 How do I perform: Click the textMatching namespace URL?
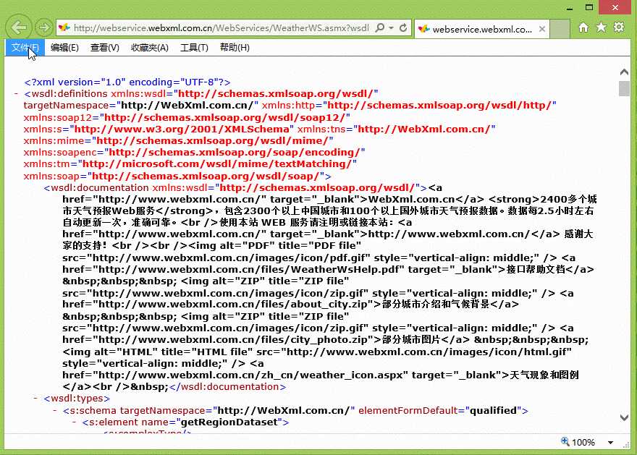pos(217,164)
